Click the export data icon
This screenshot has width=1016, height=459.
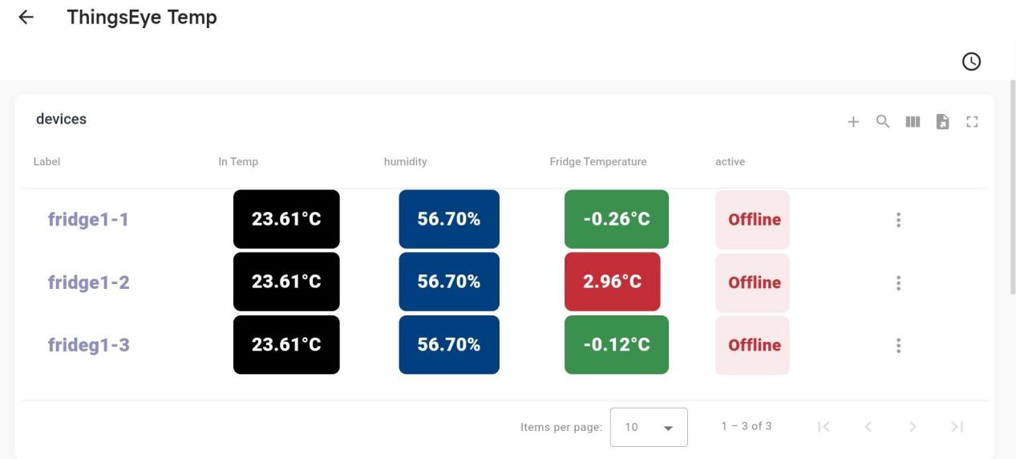(x=943, y=122)
